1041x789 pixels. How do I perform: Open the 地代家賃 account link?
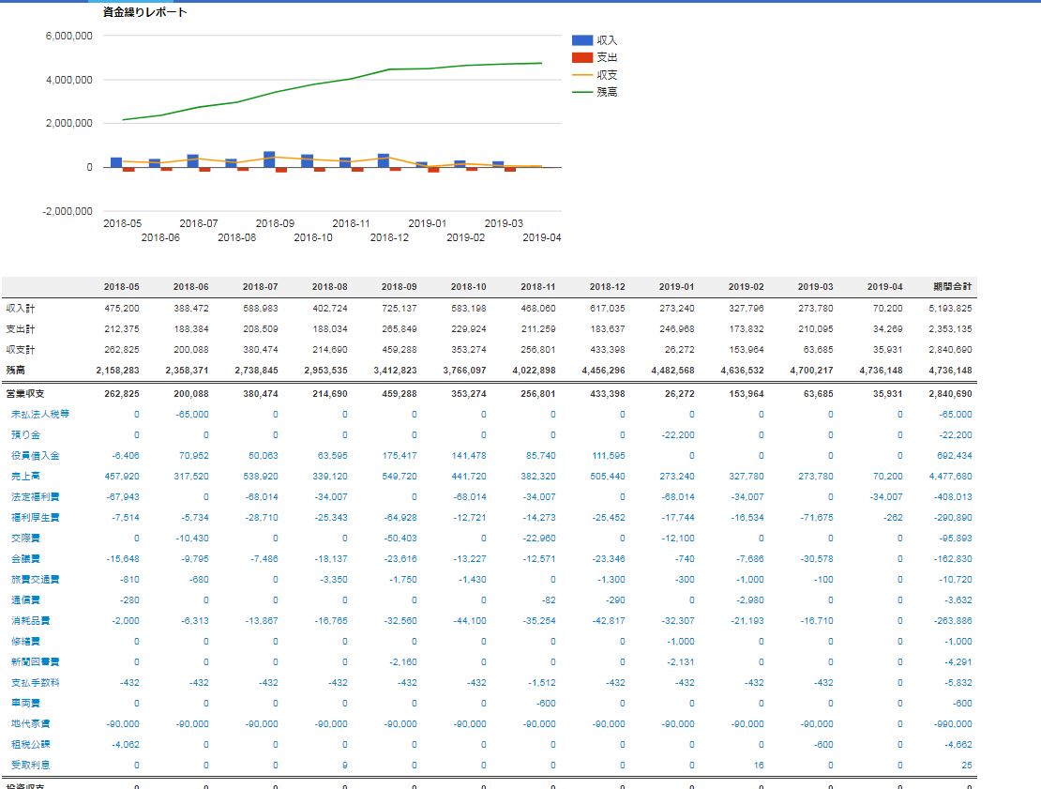(x=30, y=724)
